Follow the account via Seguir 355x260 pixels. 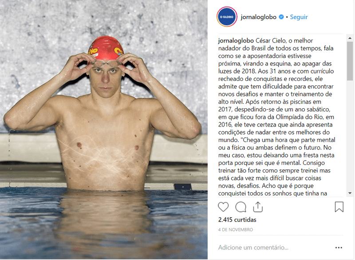pyautogui.click(x=299, y=17)
